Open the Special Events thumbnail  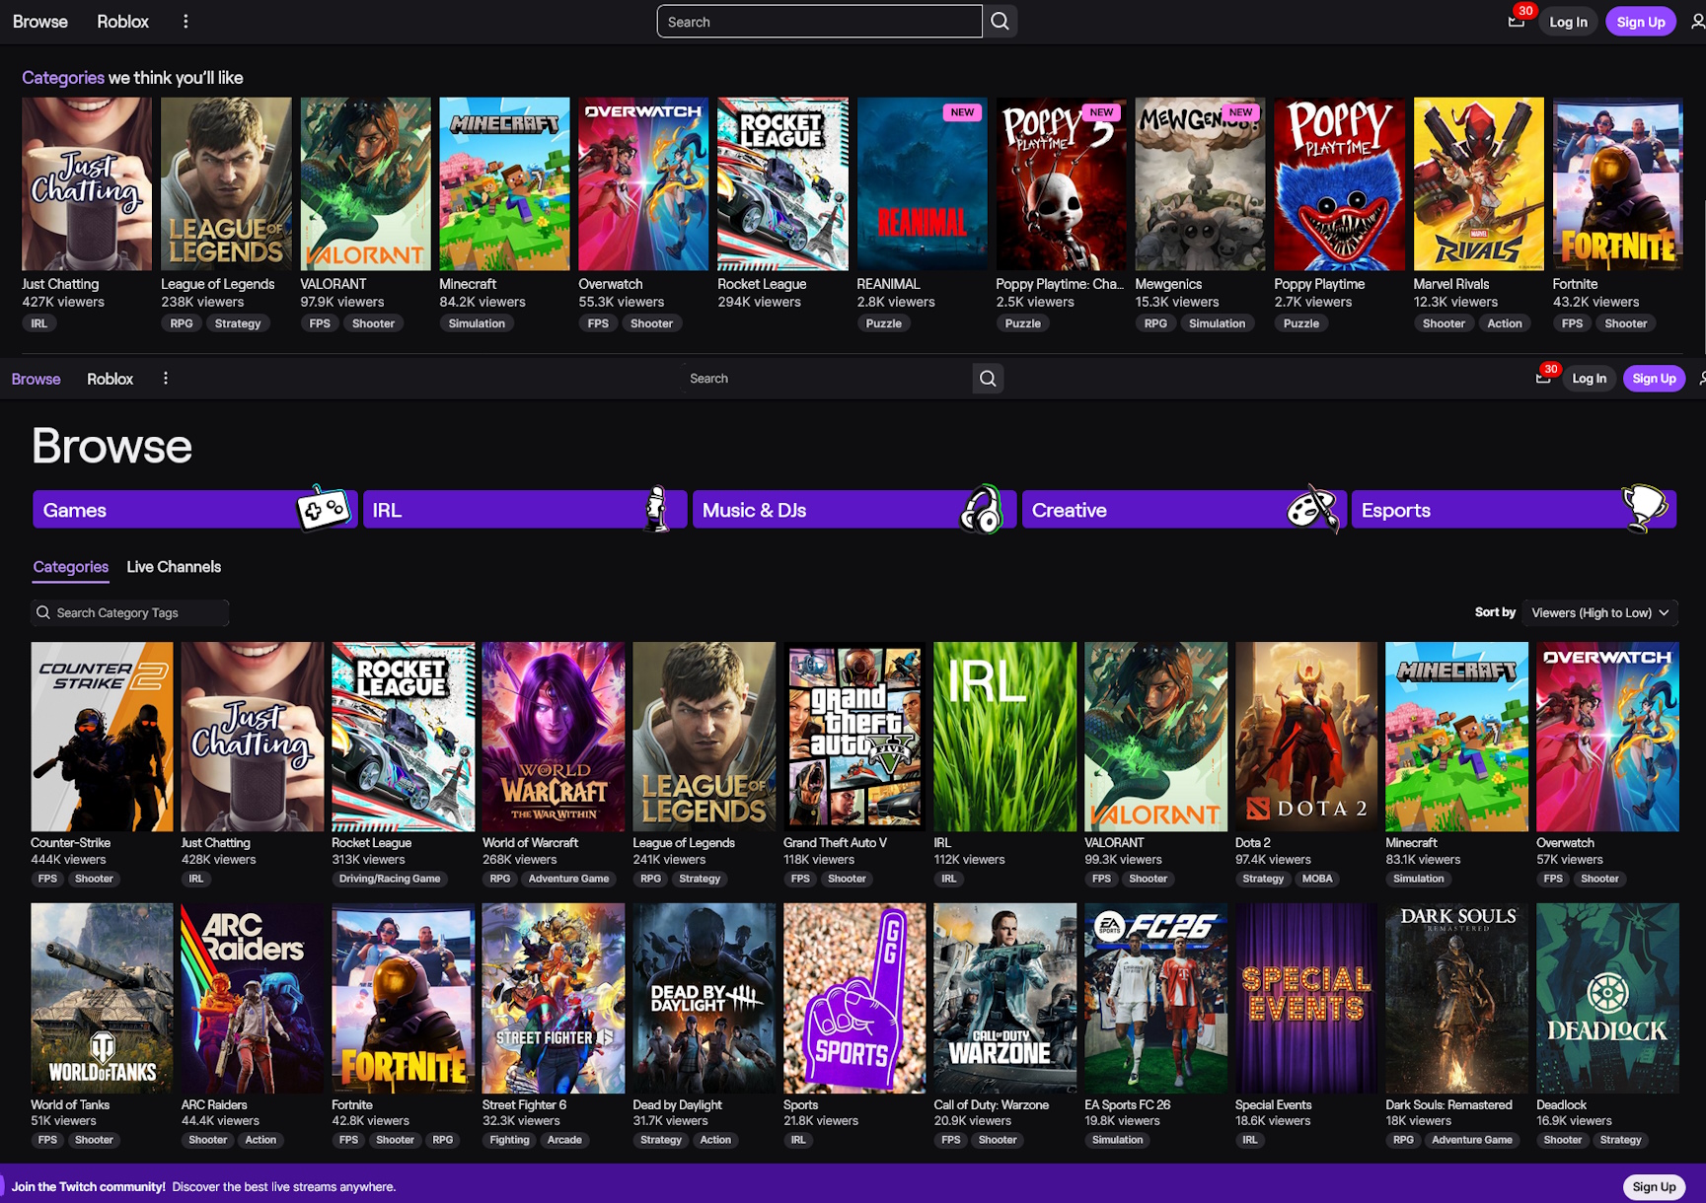1306,998
